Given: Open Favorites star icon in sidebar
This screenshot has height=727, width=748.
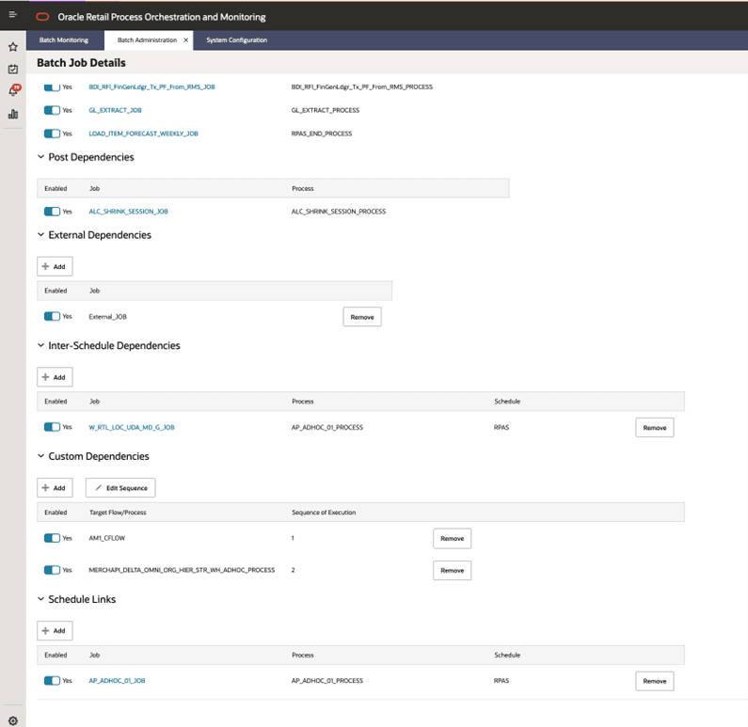Looking at the screenshot, I should pos(13,47).
